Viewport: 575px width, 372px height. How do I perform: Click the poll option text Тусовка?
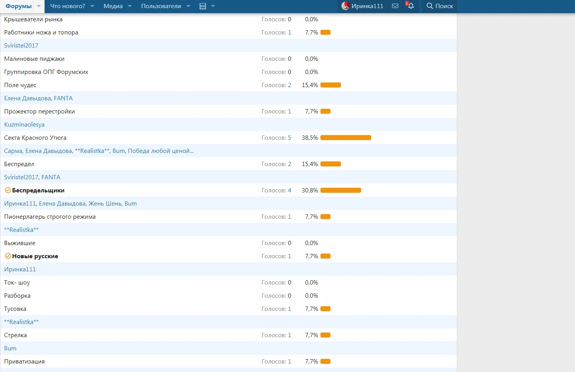coord(15,309)
